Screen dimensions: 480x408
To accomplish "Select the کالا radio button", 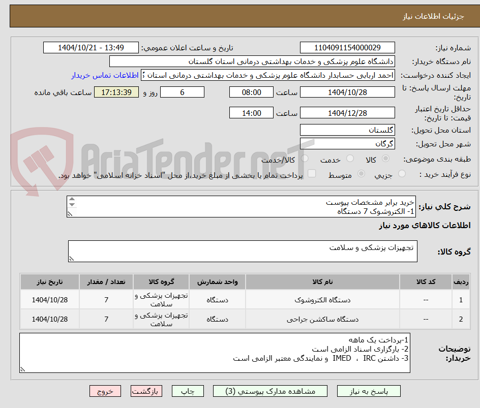I will (x=385, y=159).
